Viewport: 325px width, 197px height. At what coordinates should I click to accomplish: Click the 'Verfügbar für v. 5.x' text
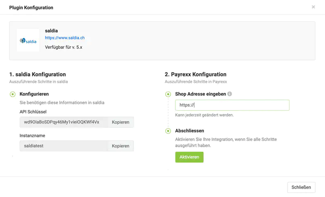(x=63, y=47)
